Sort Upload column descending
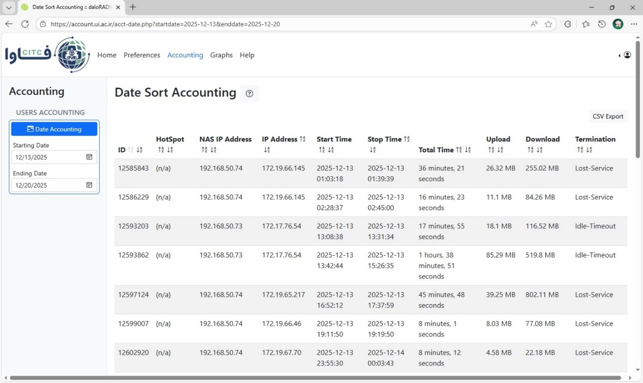 pos(500,150)
